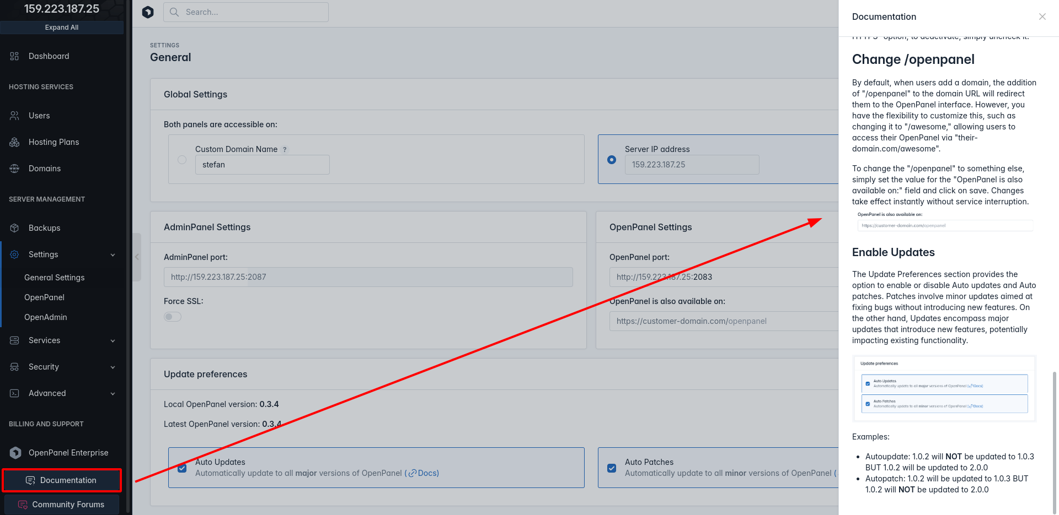Click Expand All in the sidebar
This screenshot has height=515, width=1059.
tap(62, 28)
